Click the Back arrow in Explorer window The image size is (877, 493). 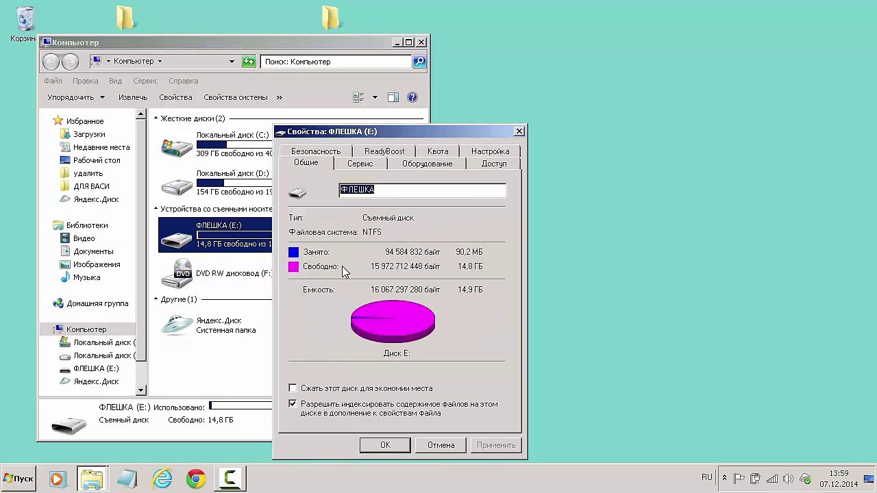click(51, 62)
